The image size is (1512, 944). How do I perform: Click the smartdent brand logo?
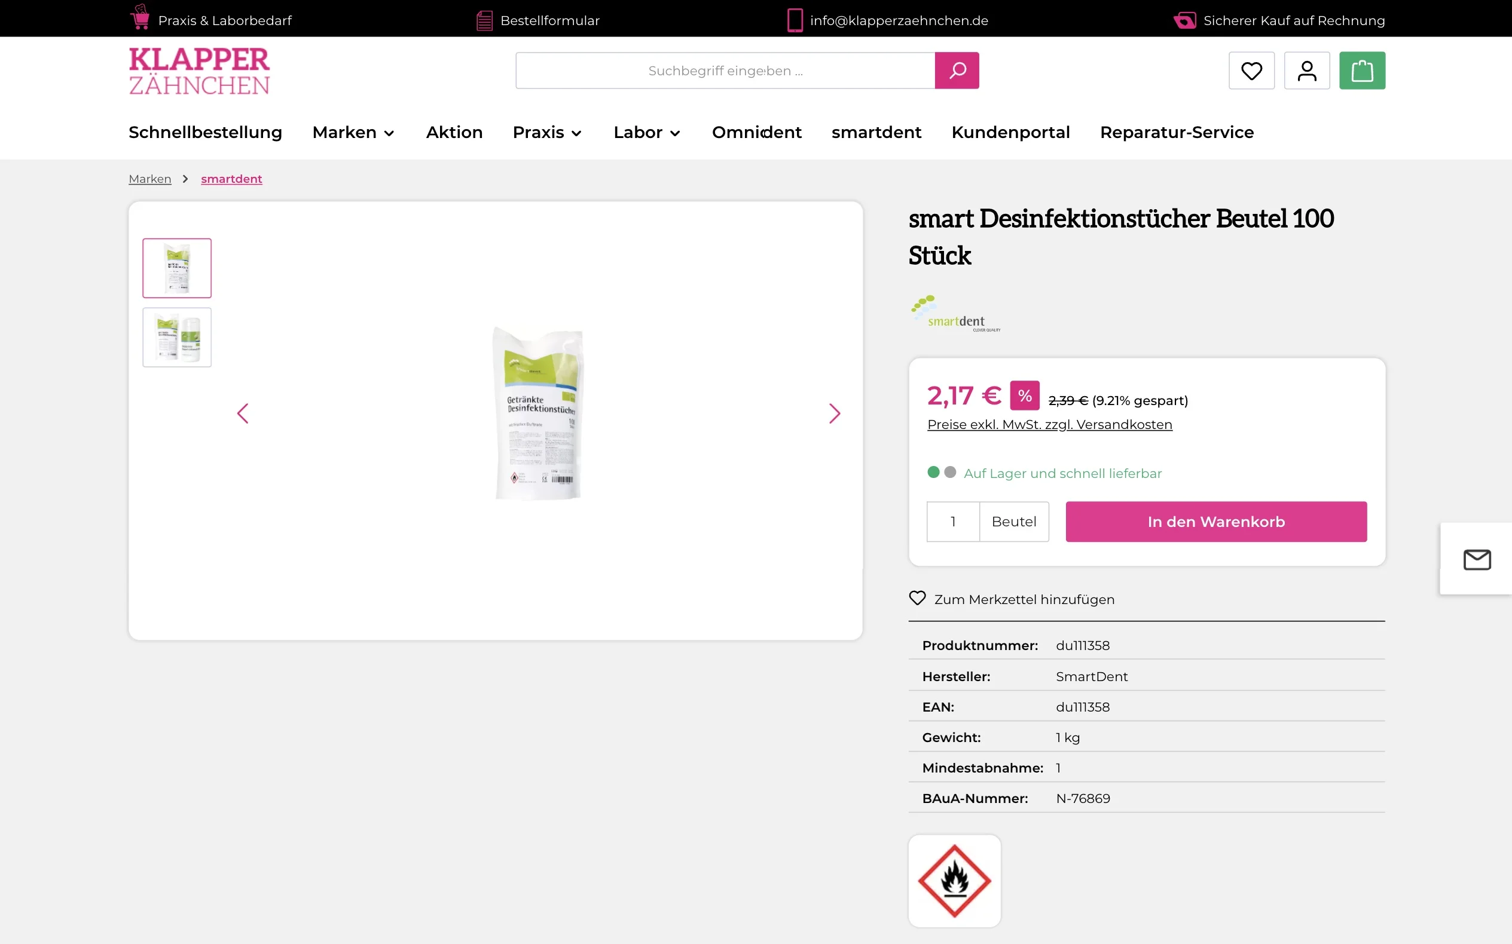pyautogui.click(x=956, y=314)
